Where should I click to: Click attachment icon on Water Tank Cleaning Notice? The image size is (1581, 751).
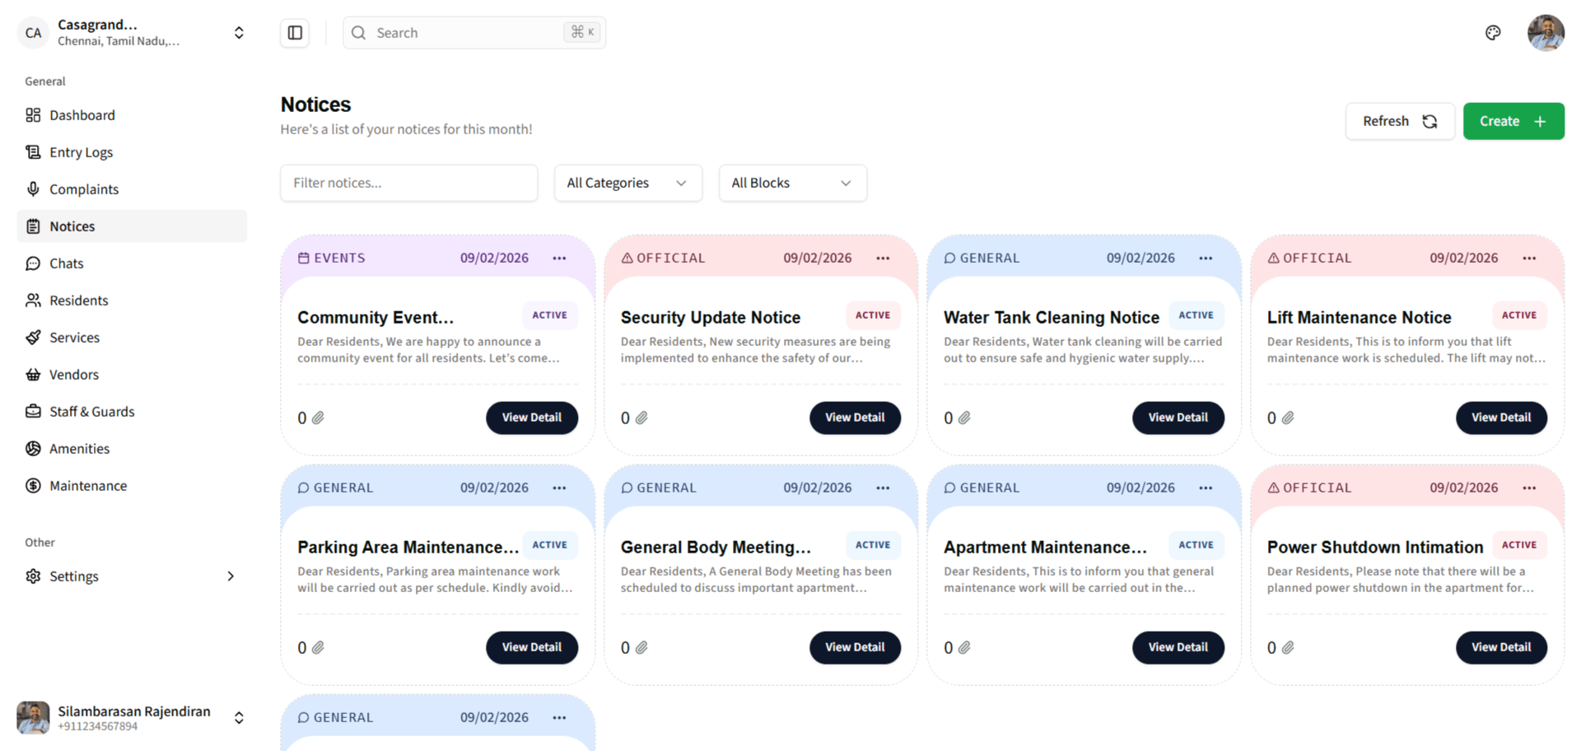point(964,418)
